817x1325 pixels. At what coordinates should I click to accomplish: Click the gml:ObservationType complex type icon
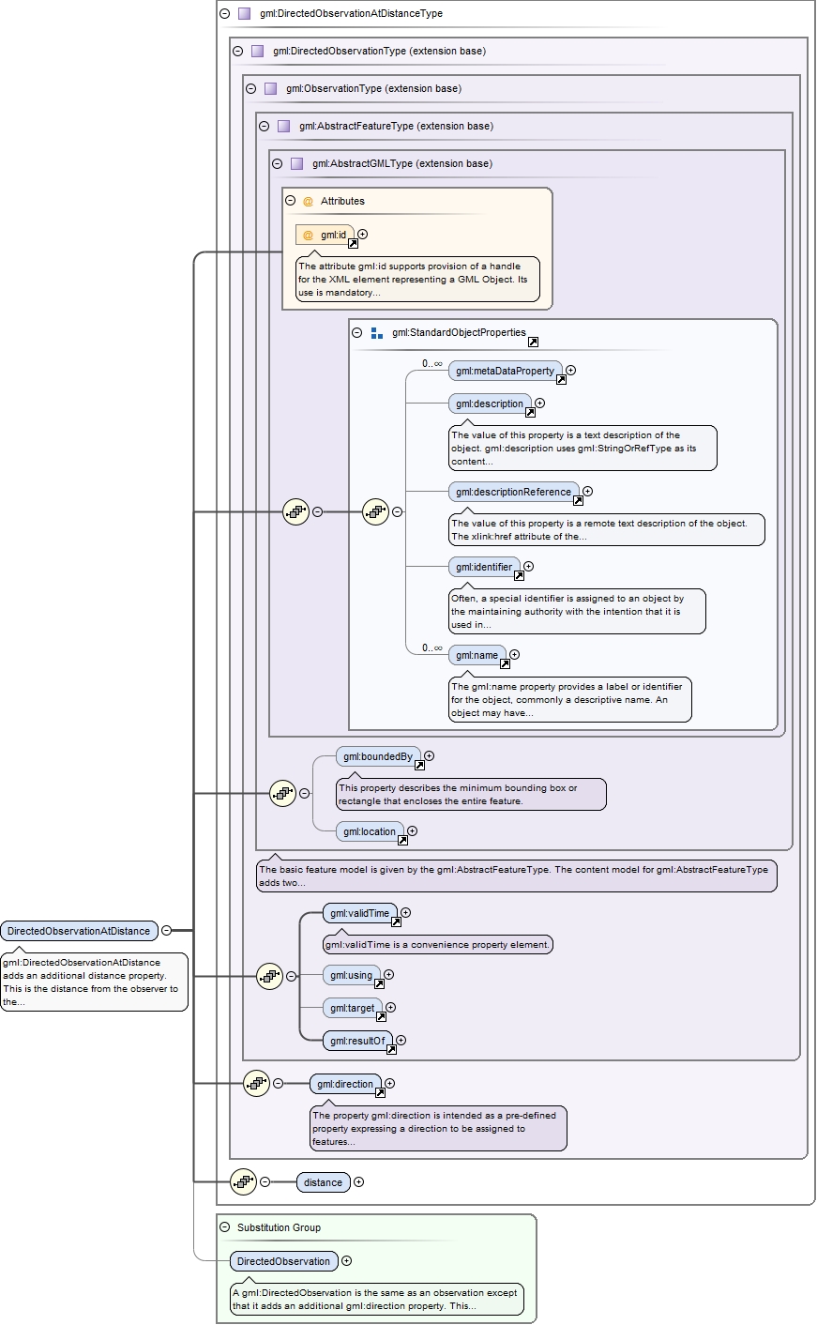click(270, 88)
